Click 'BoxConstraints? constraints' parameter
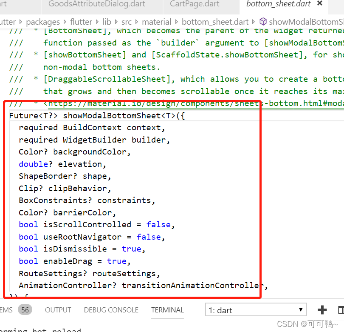This screenshot has height=332, width=344. click(87, 200)
